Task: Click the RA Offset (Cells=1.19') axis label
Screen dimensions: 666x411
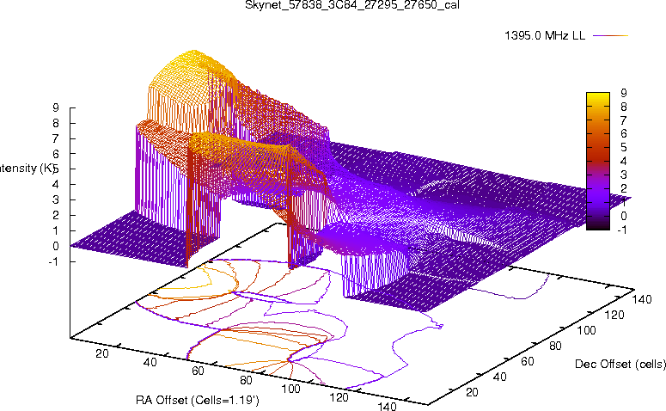Action: click(197, 400)
